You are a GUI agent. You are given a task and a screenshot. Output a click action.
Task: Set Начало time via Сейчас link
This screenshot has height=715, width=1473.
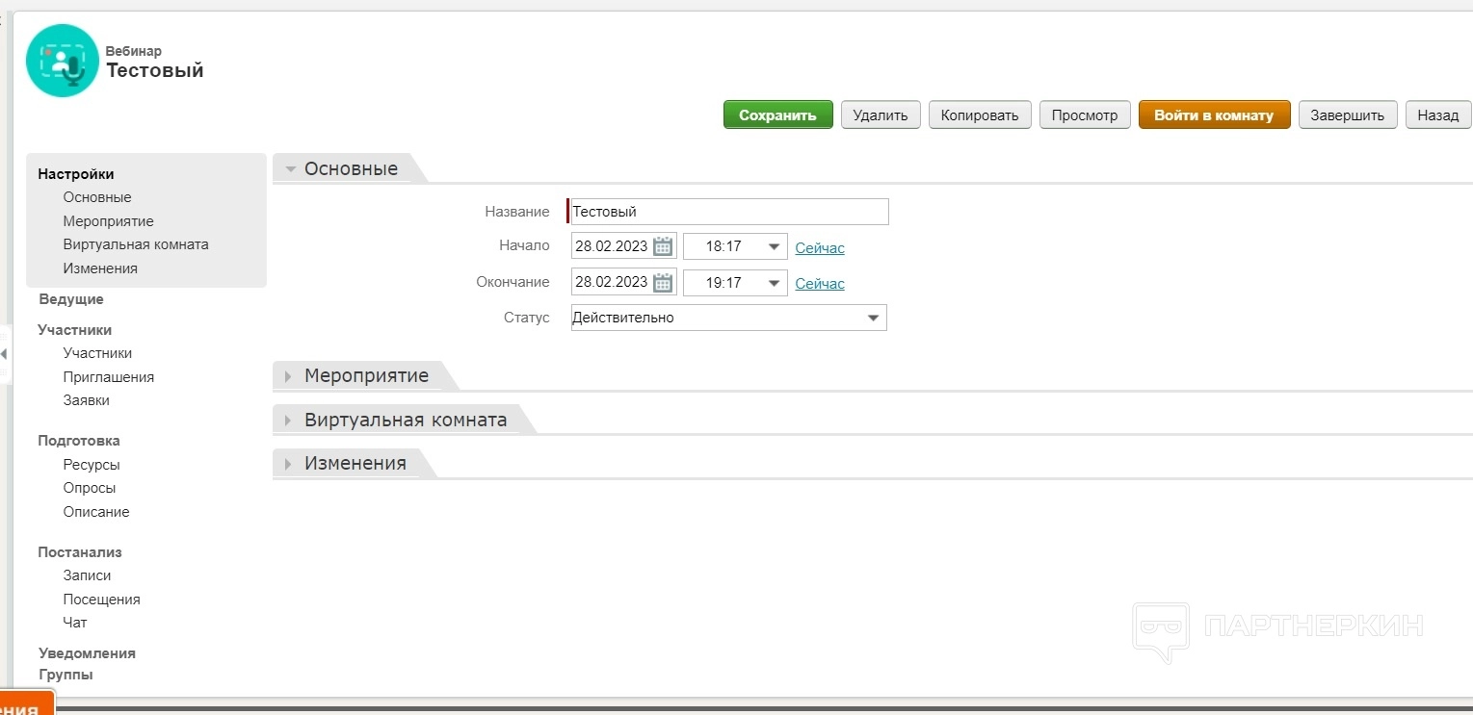point(820,248)
